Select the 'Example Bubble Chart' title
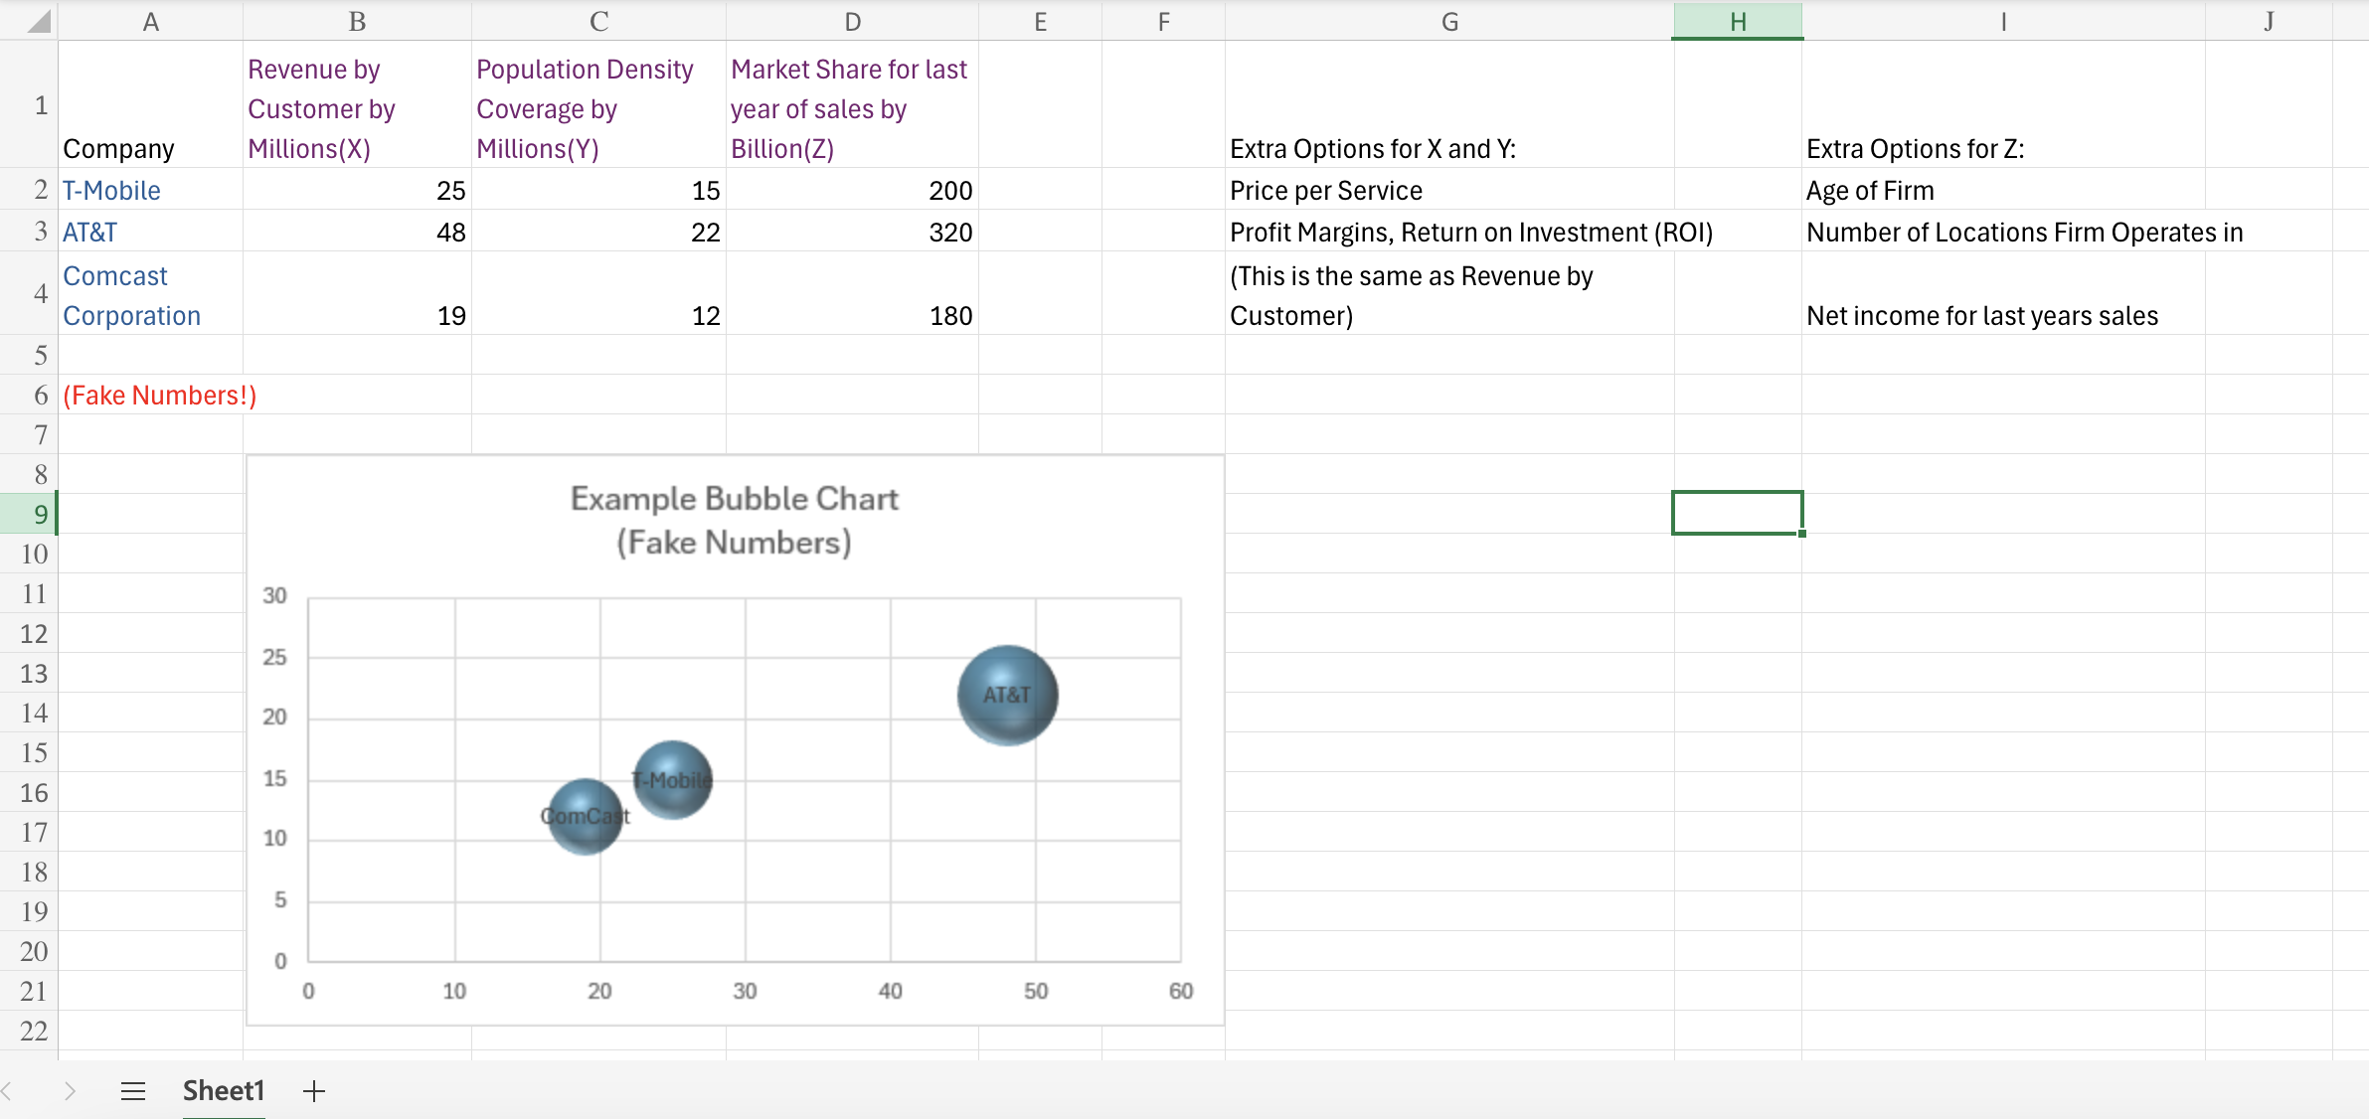The width and height of the screenshot is (2369, 1119). (x=734, y=520)
